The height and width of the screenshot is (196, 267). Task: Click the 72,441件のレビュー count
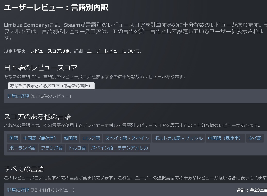(x=52, y=190)
